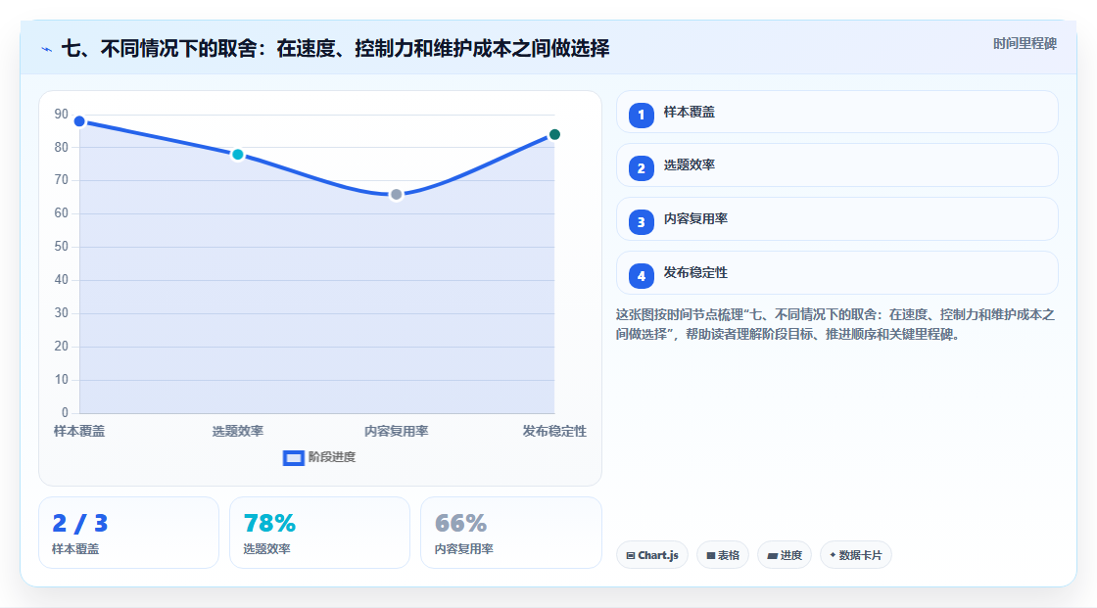Image resolution: width=1097 pixels, height=608 pixels.
Task: Click the numbered badge 4 for 发布稳定性
Action: click(x=641, y=276)
